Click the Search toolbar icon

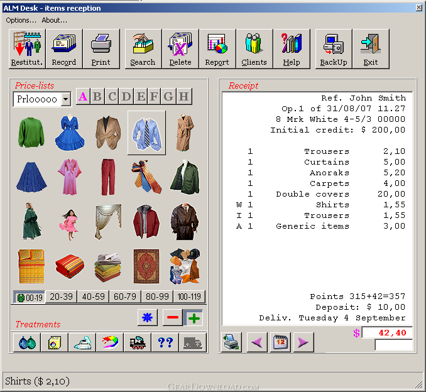click(x=143, y=49)
